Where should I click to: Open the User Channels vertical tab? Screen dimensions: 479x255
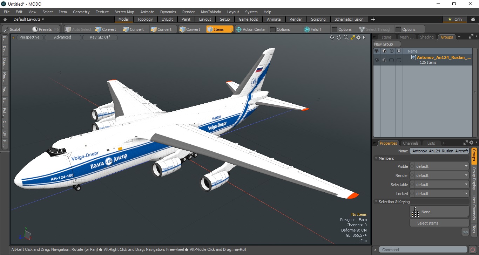474,207
